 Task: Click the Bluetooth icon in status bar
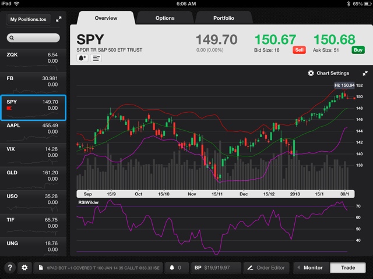tap(349, 3)
